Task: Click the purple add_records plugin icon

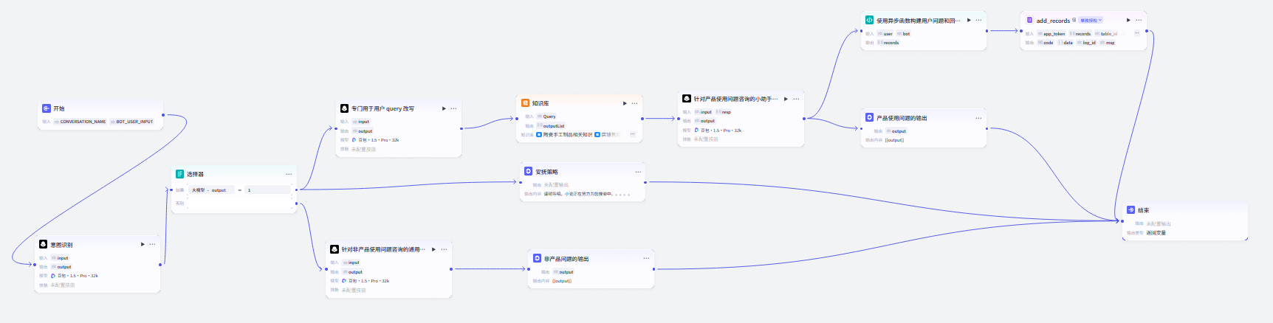Action: pyautogui.click(x=1029, y=21)
